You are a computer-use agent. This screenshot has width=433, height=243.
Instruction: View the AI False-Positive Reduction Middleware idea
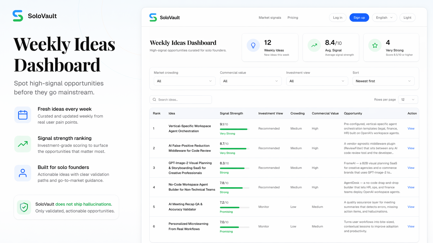point(411,148)
